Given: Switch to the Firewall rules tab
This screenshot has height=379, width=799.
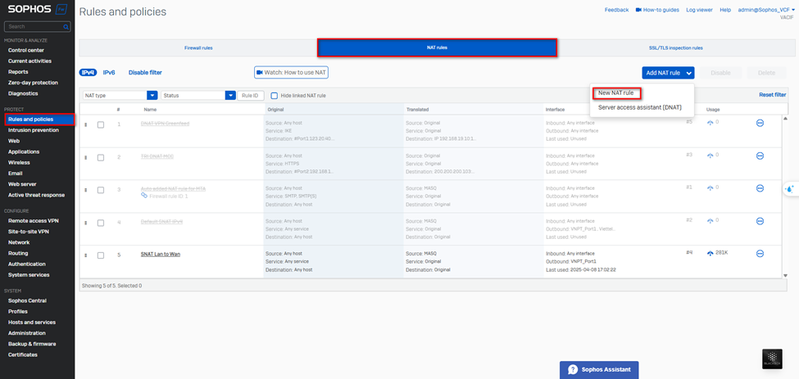Looking at the screenshot, I should pos(197,48).
